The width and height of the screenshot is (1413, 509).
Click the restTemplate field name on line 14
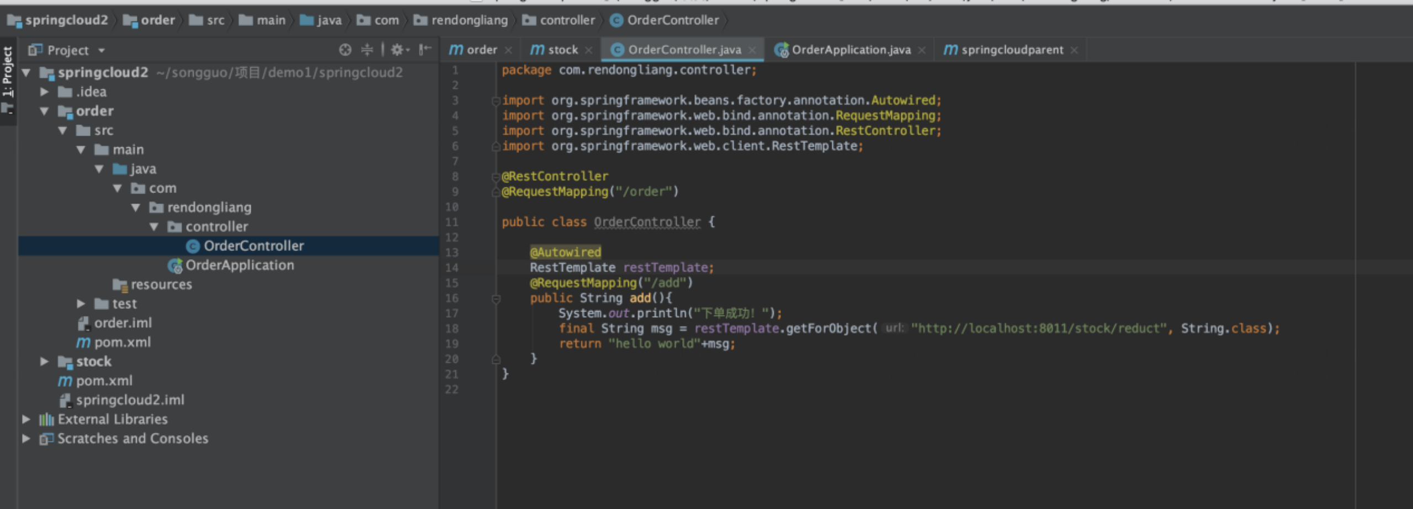(x=666, y=268)
